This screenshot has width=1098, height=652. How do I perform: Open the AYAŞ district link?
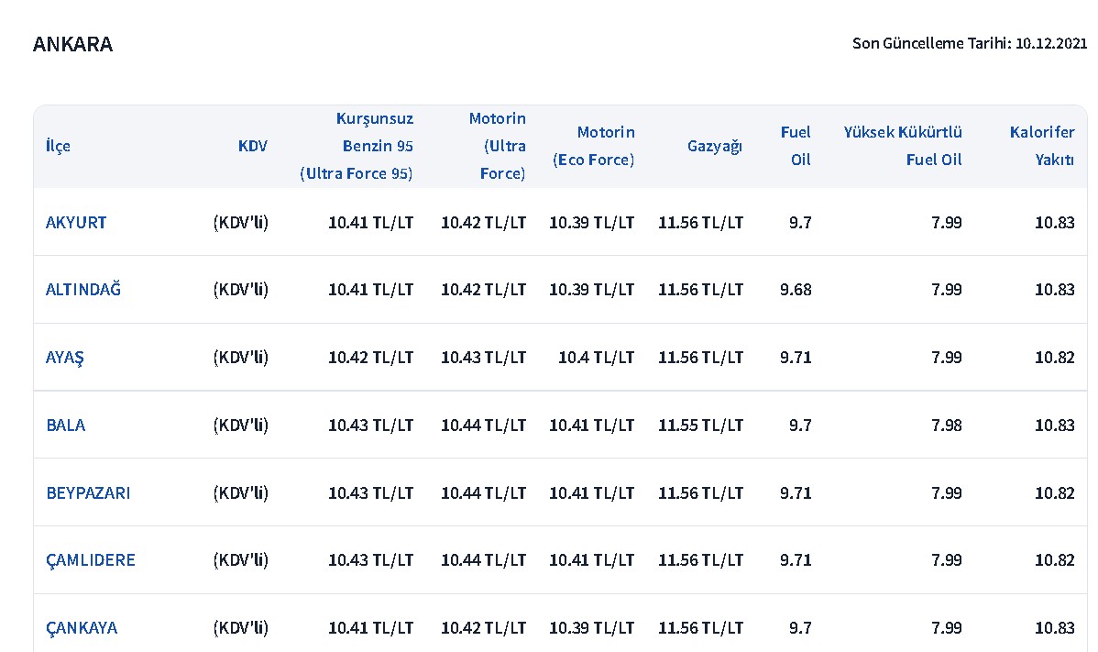64,358
